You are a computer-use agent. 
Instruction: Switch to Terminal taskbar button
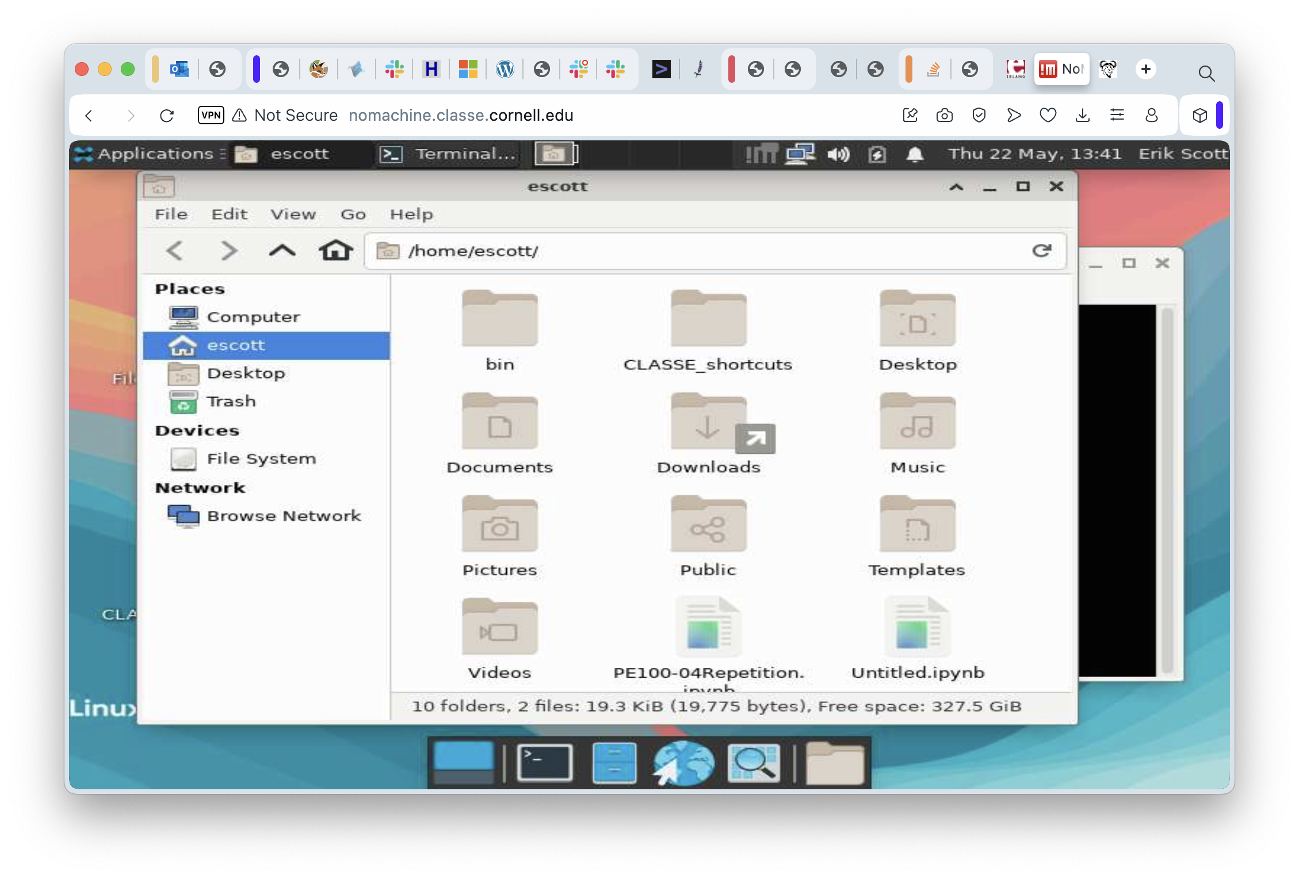coord(449,154)
